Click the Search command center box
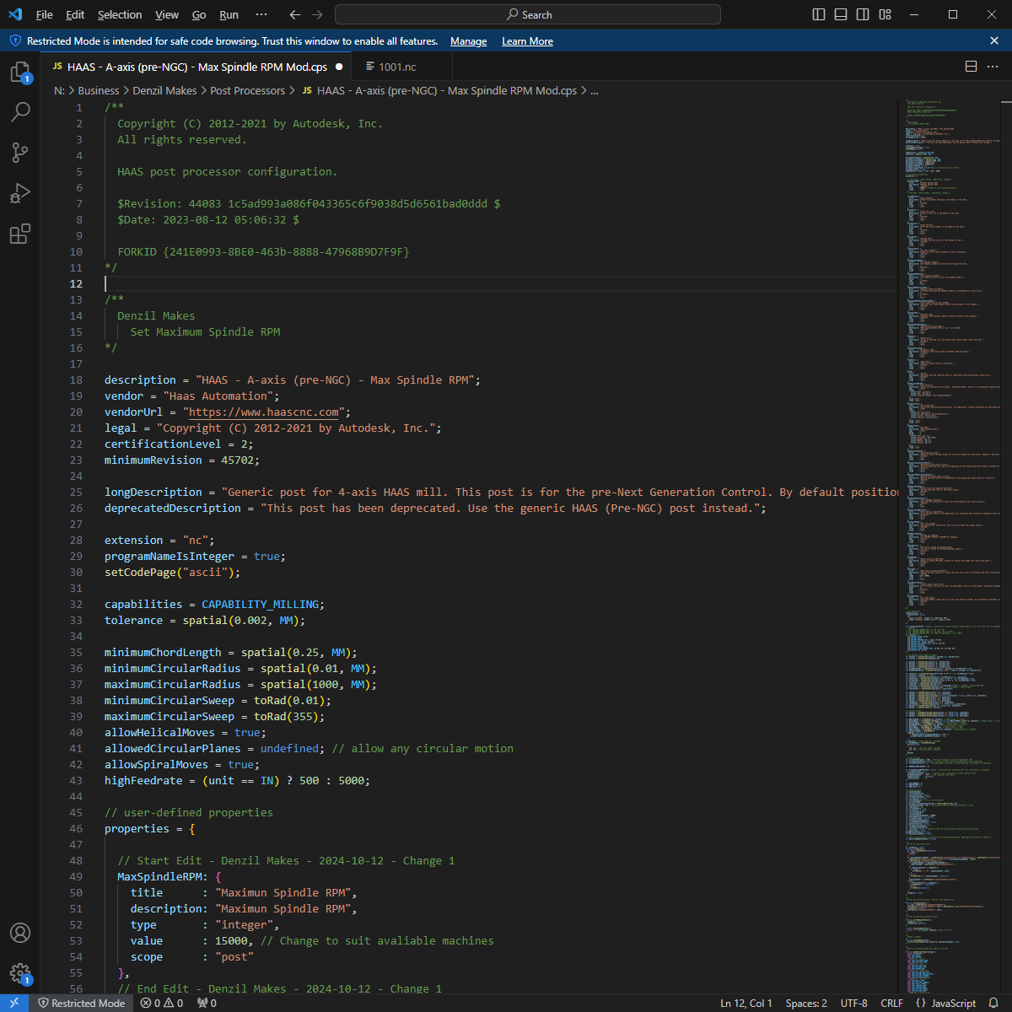 coord(528,14)
